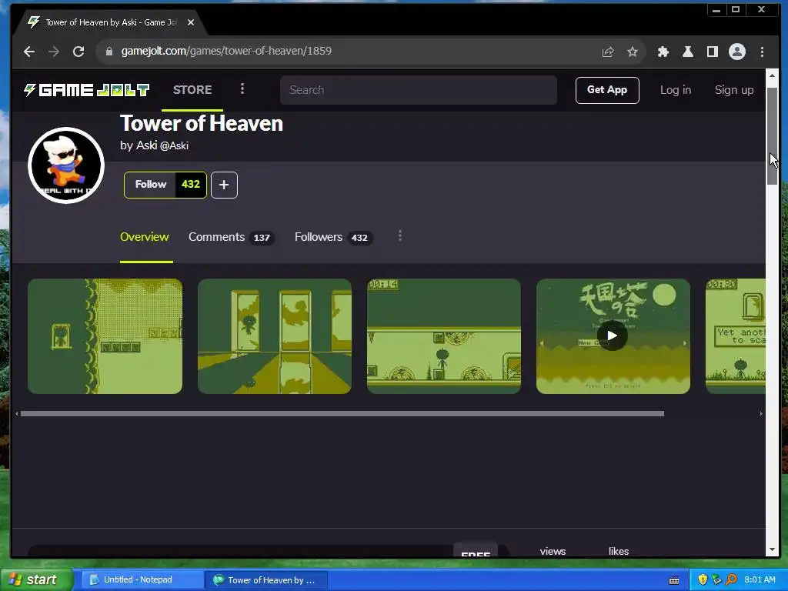This screenshot has width=788, height=591.
Task: Open the dots menu after Followers tab
Action: (x=400, y=235)
